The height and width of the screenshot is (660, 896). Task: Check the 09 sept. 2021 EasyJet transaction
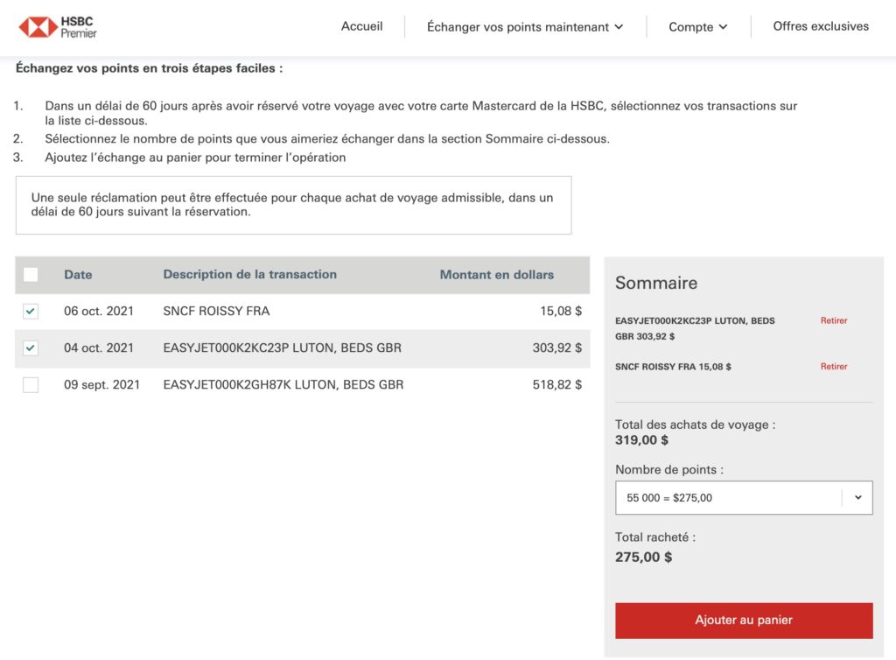31,384
